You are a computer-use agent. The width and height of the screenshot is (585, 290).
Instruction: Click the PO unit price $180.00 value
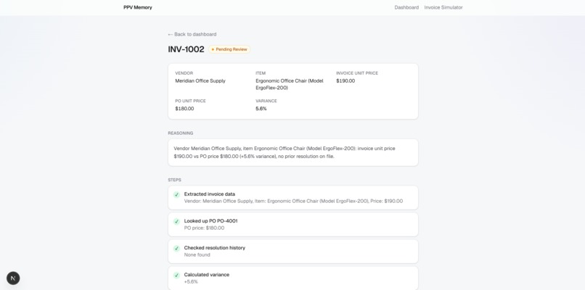tap(184, 109)
